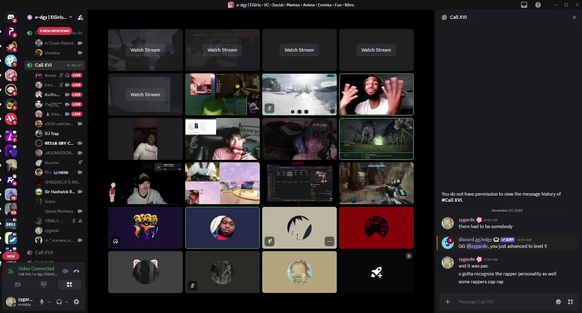Screen dimensions: 582x313
Task: Click 'there had to be somebody' message
Action: click(x=486, y=226)
